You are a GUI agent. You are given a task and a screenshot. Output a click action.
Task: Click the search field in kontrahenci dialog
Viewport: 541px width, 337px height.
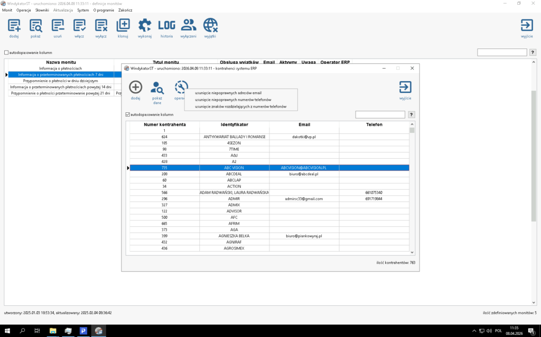coord(380,114)
